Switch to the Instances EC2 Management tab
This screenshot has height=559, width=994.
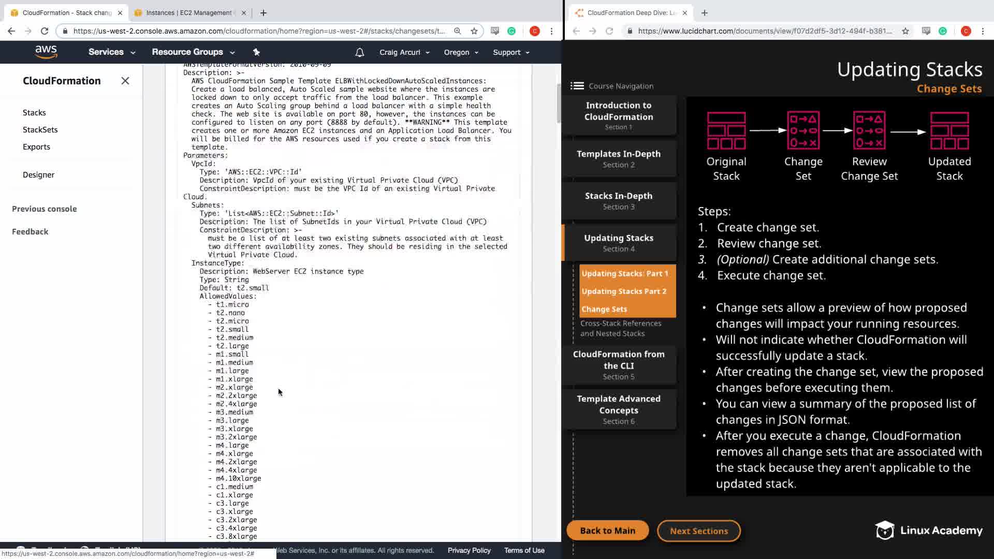(189, 12)
